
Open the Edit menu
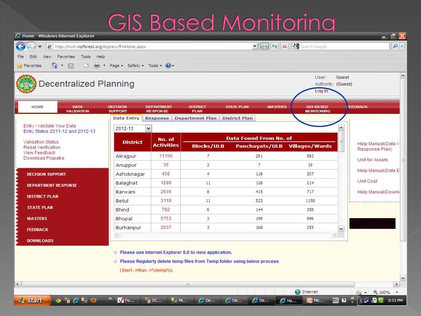pyautogui.click(x=33, y=57)
